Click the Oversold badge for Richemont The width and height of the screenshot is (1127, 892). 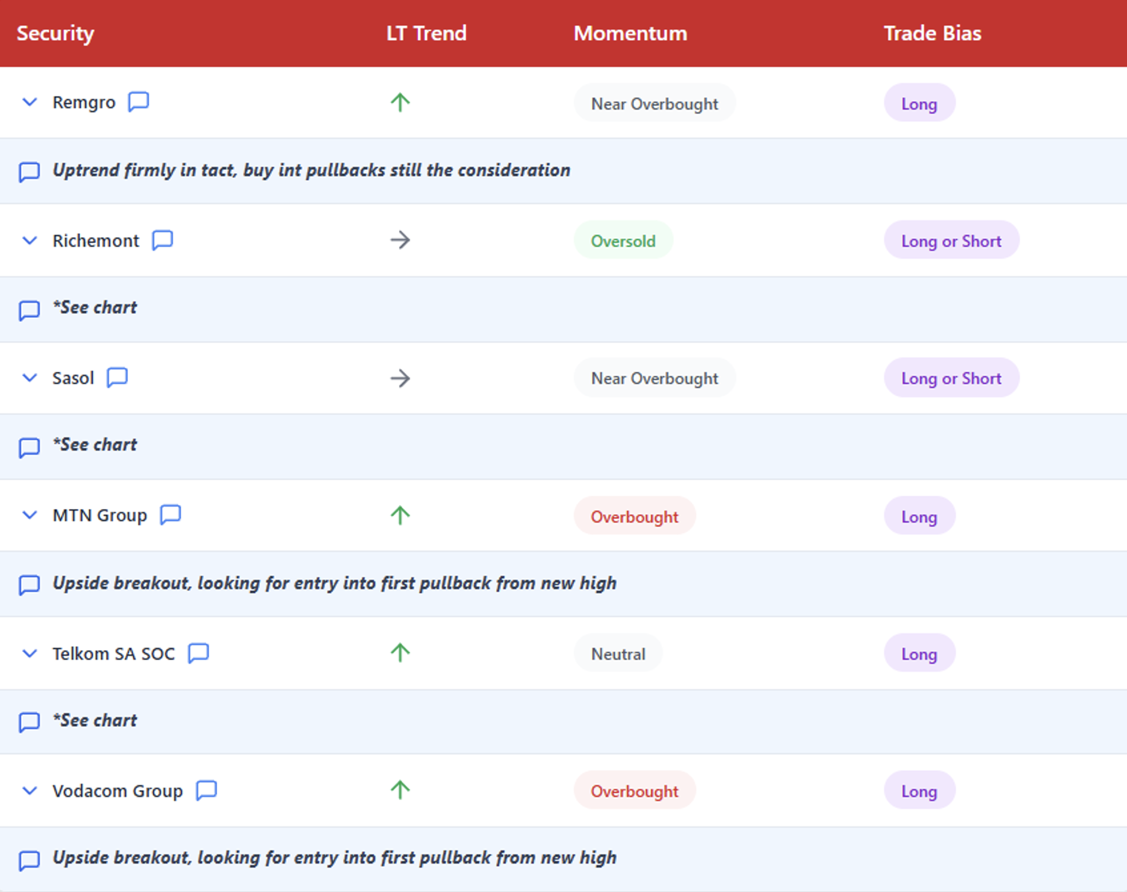[x=623, y=241]
